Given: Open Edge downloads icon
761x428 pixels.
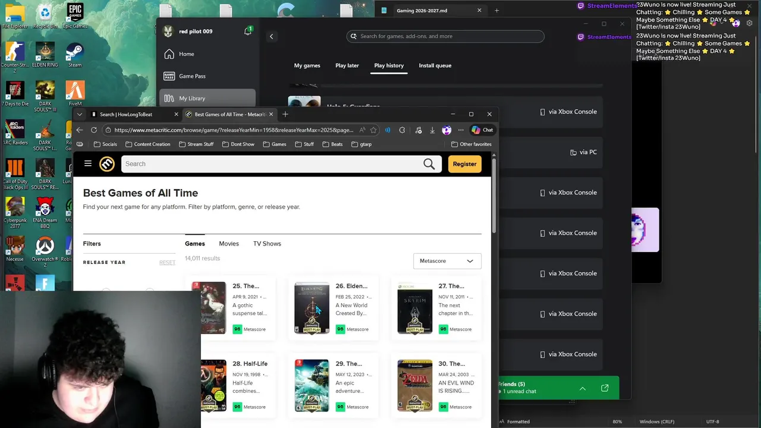Looking at the screenshot, I should coord(432,130).
